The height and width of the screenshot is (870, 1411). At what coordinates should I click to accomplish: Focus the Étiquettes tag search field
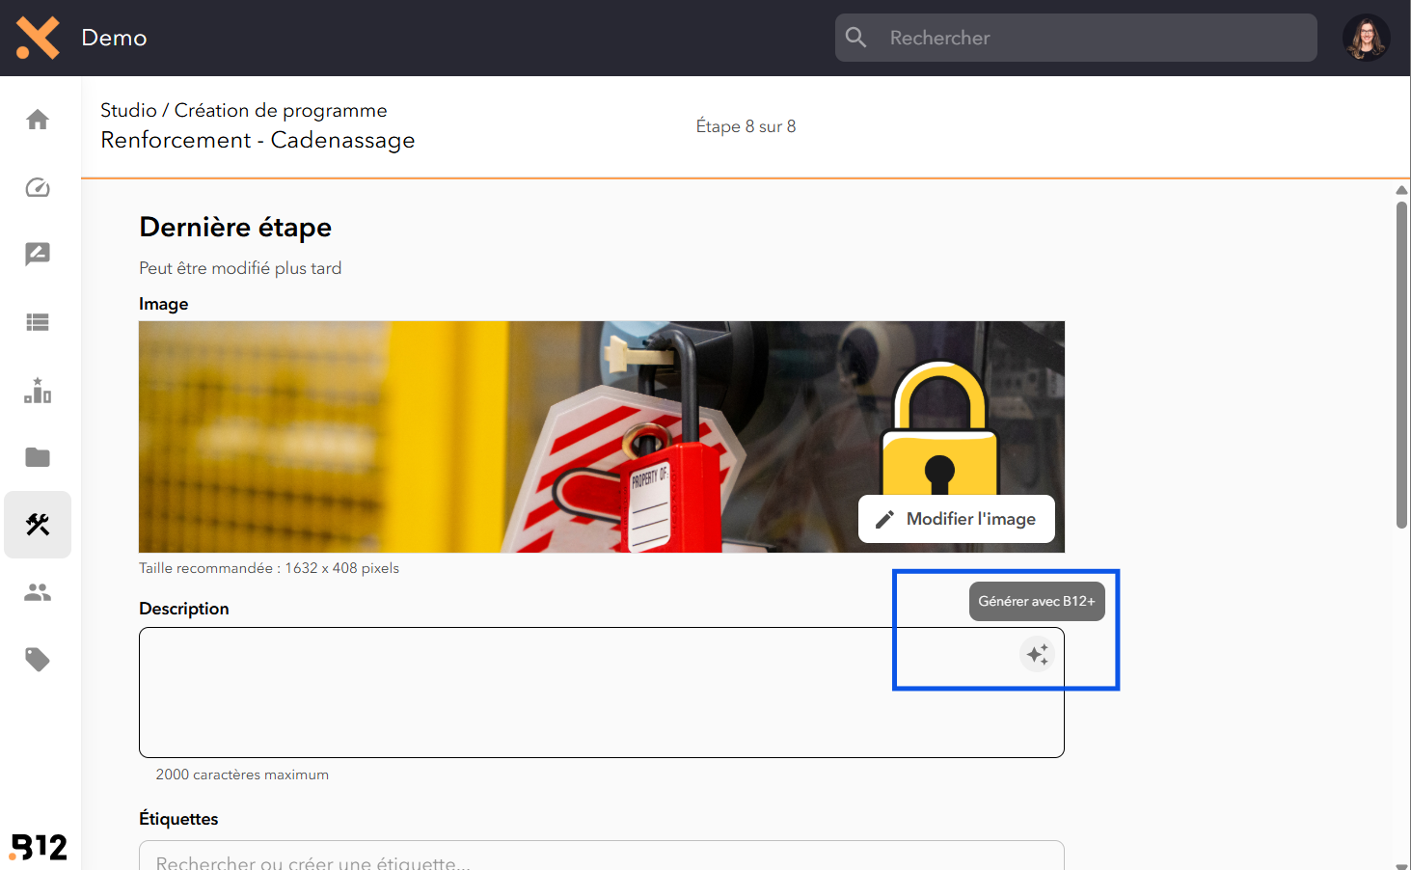point(602,856)
